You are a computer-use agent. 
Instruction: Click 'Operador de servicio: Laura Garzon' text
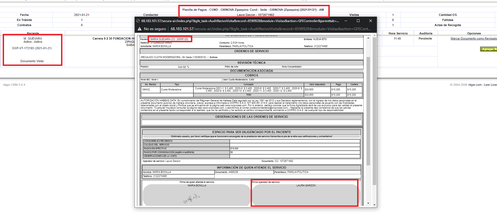tap(162, 161)
